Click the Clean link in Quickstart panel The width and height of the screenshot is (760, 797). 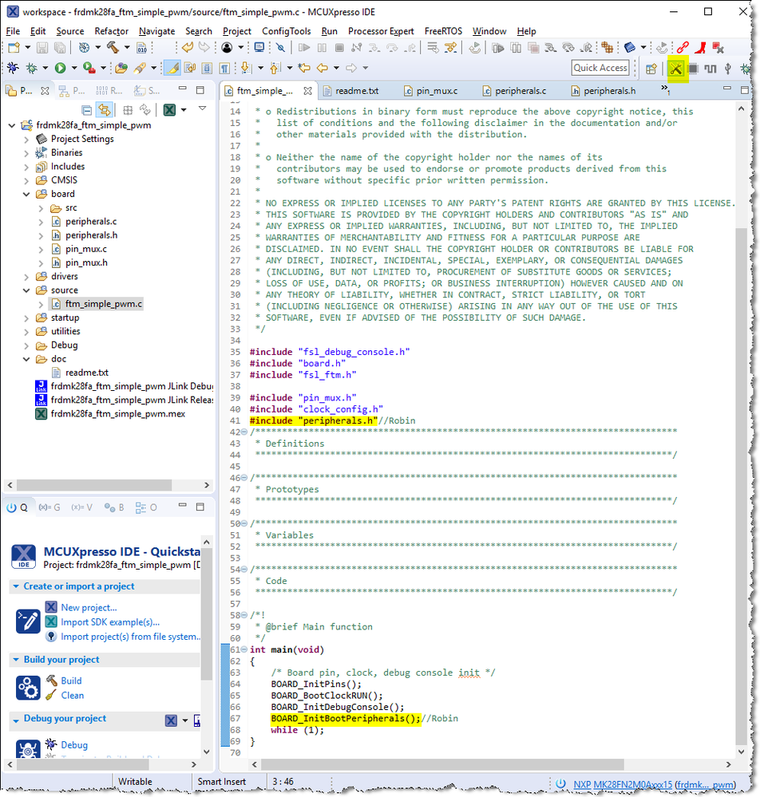pos(72,696)
